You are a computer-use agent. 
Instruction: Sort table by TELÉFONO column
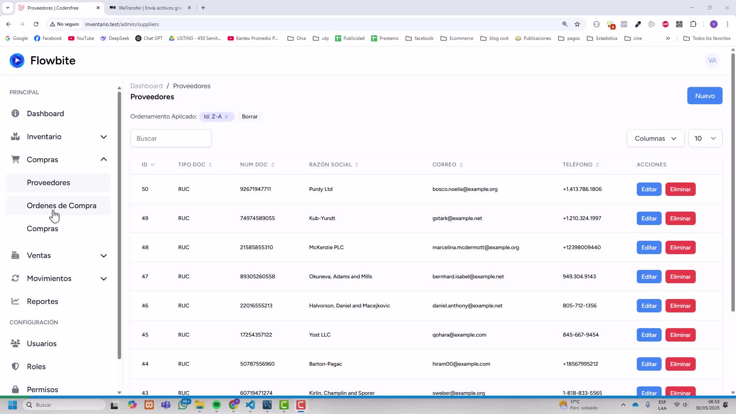(581, 164)
